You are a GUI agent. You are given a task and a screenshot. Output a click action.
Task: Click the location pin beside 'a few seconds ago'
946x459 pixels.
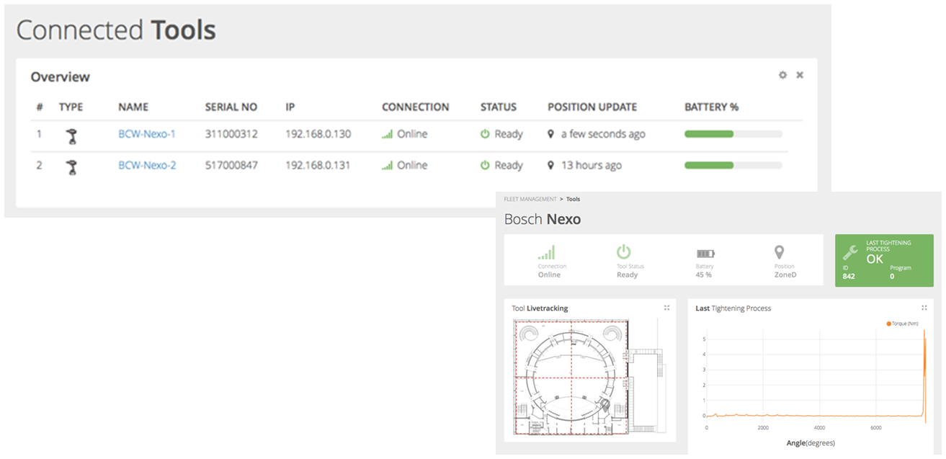click(551, 134)
